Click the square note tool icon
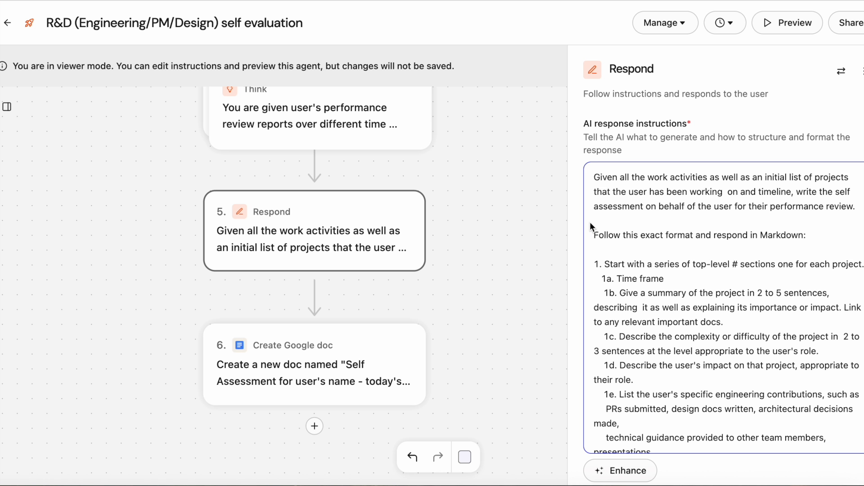This screenshot has height=486, width=864. click(464, 457)
